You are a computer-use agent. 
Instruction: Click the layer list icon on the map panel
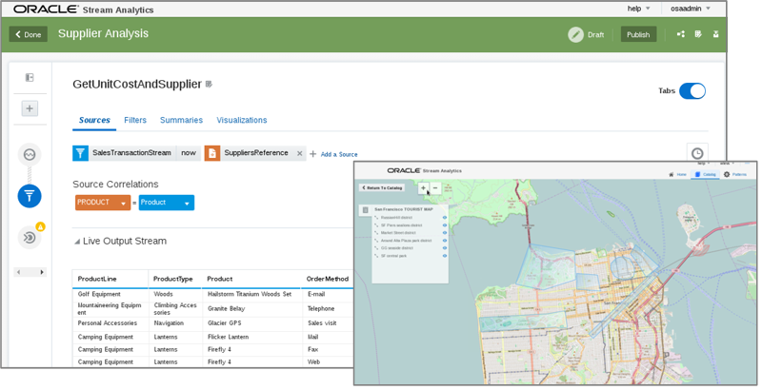point(366,210)
